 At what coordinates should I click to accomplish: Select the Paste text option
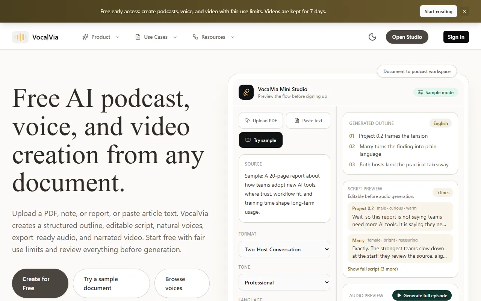coord(308,120)
